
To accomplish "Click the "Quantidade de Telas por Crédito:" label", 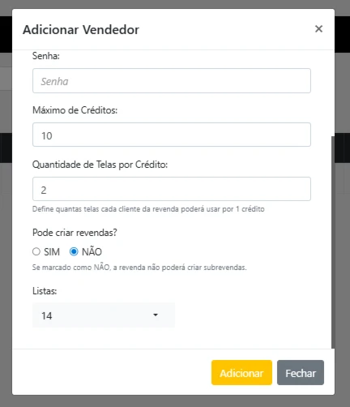I will (x=100, y=165).
